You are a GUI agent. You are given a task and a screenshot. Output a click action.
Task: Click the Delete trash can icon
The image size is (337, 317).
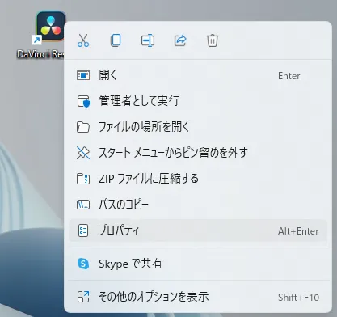coord(213,40)
